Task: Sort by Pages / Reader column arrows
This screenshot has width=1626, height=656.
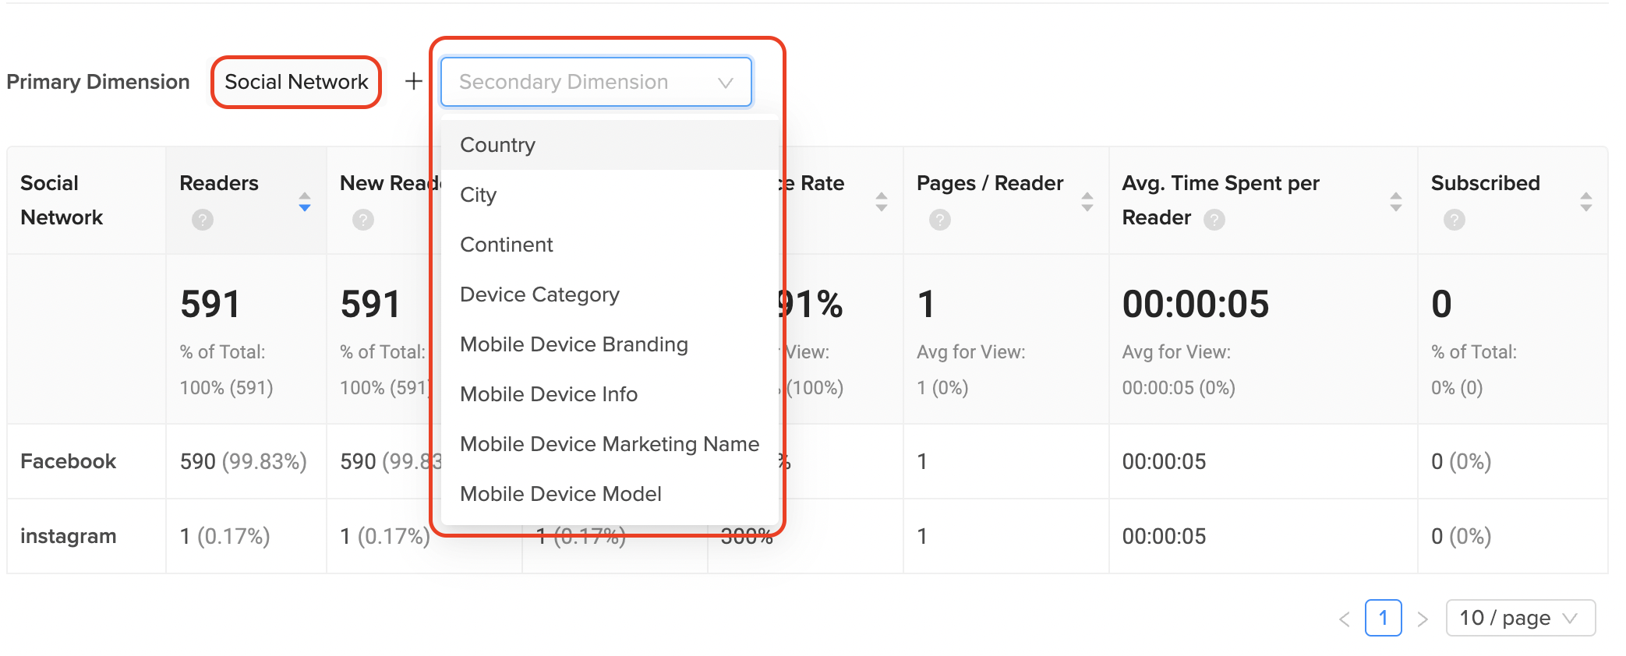Action: point(1087,202)
